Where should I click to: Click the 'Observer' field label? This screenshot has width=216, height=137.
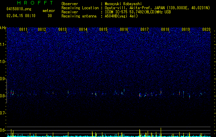click(x=70, y=4)
